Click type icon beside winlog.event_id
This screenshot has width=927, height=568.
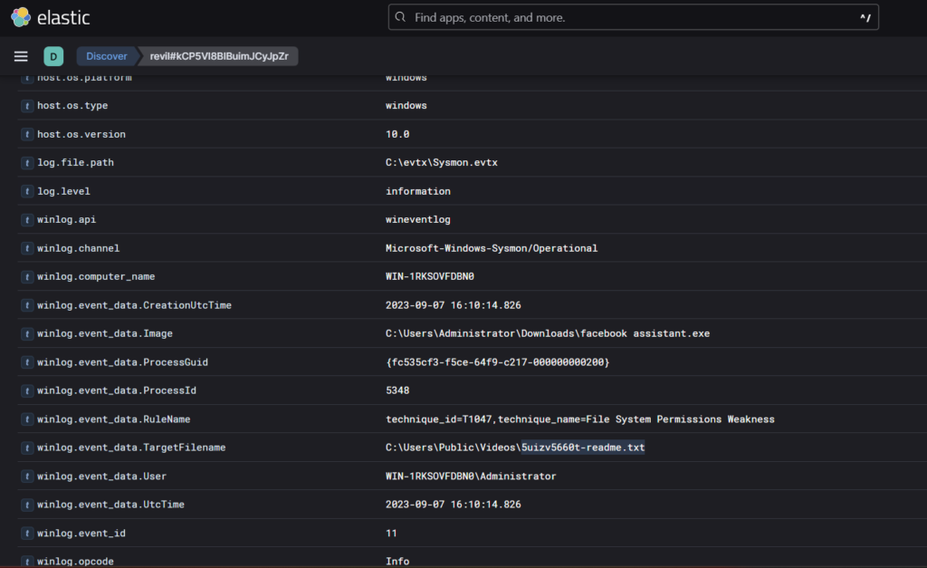pyautogui.click(x=27, y=534)
